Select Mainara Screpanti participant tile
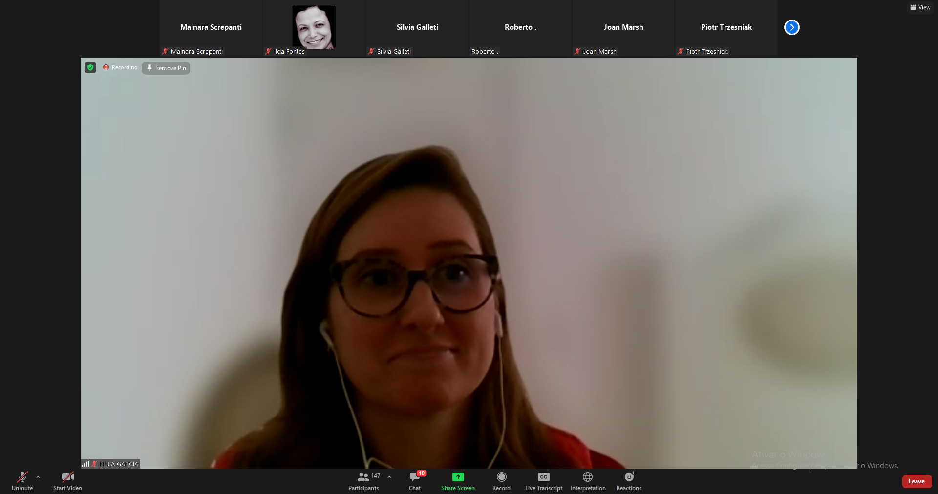This screenshot has height=494, width=938. tap(211, 28)
